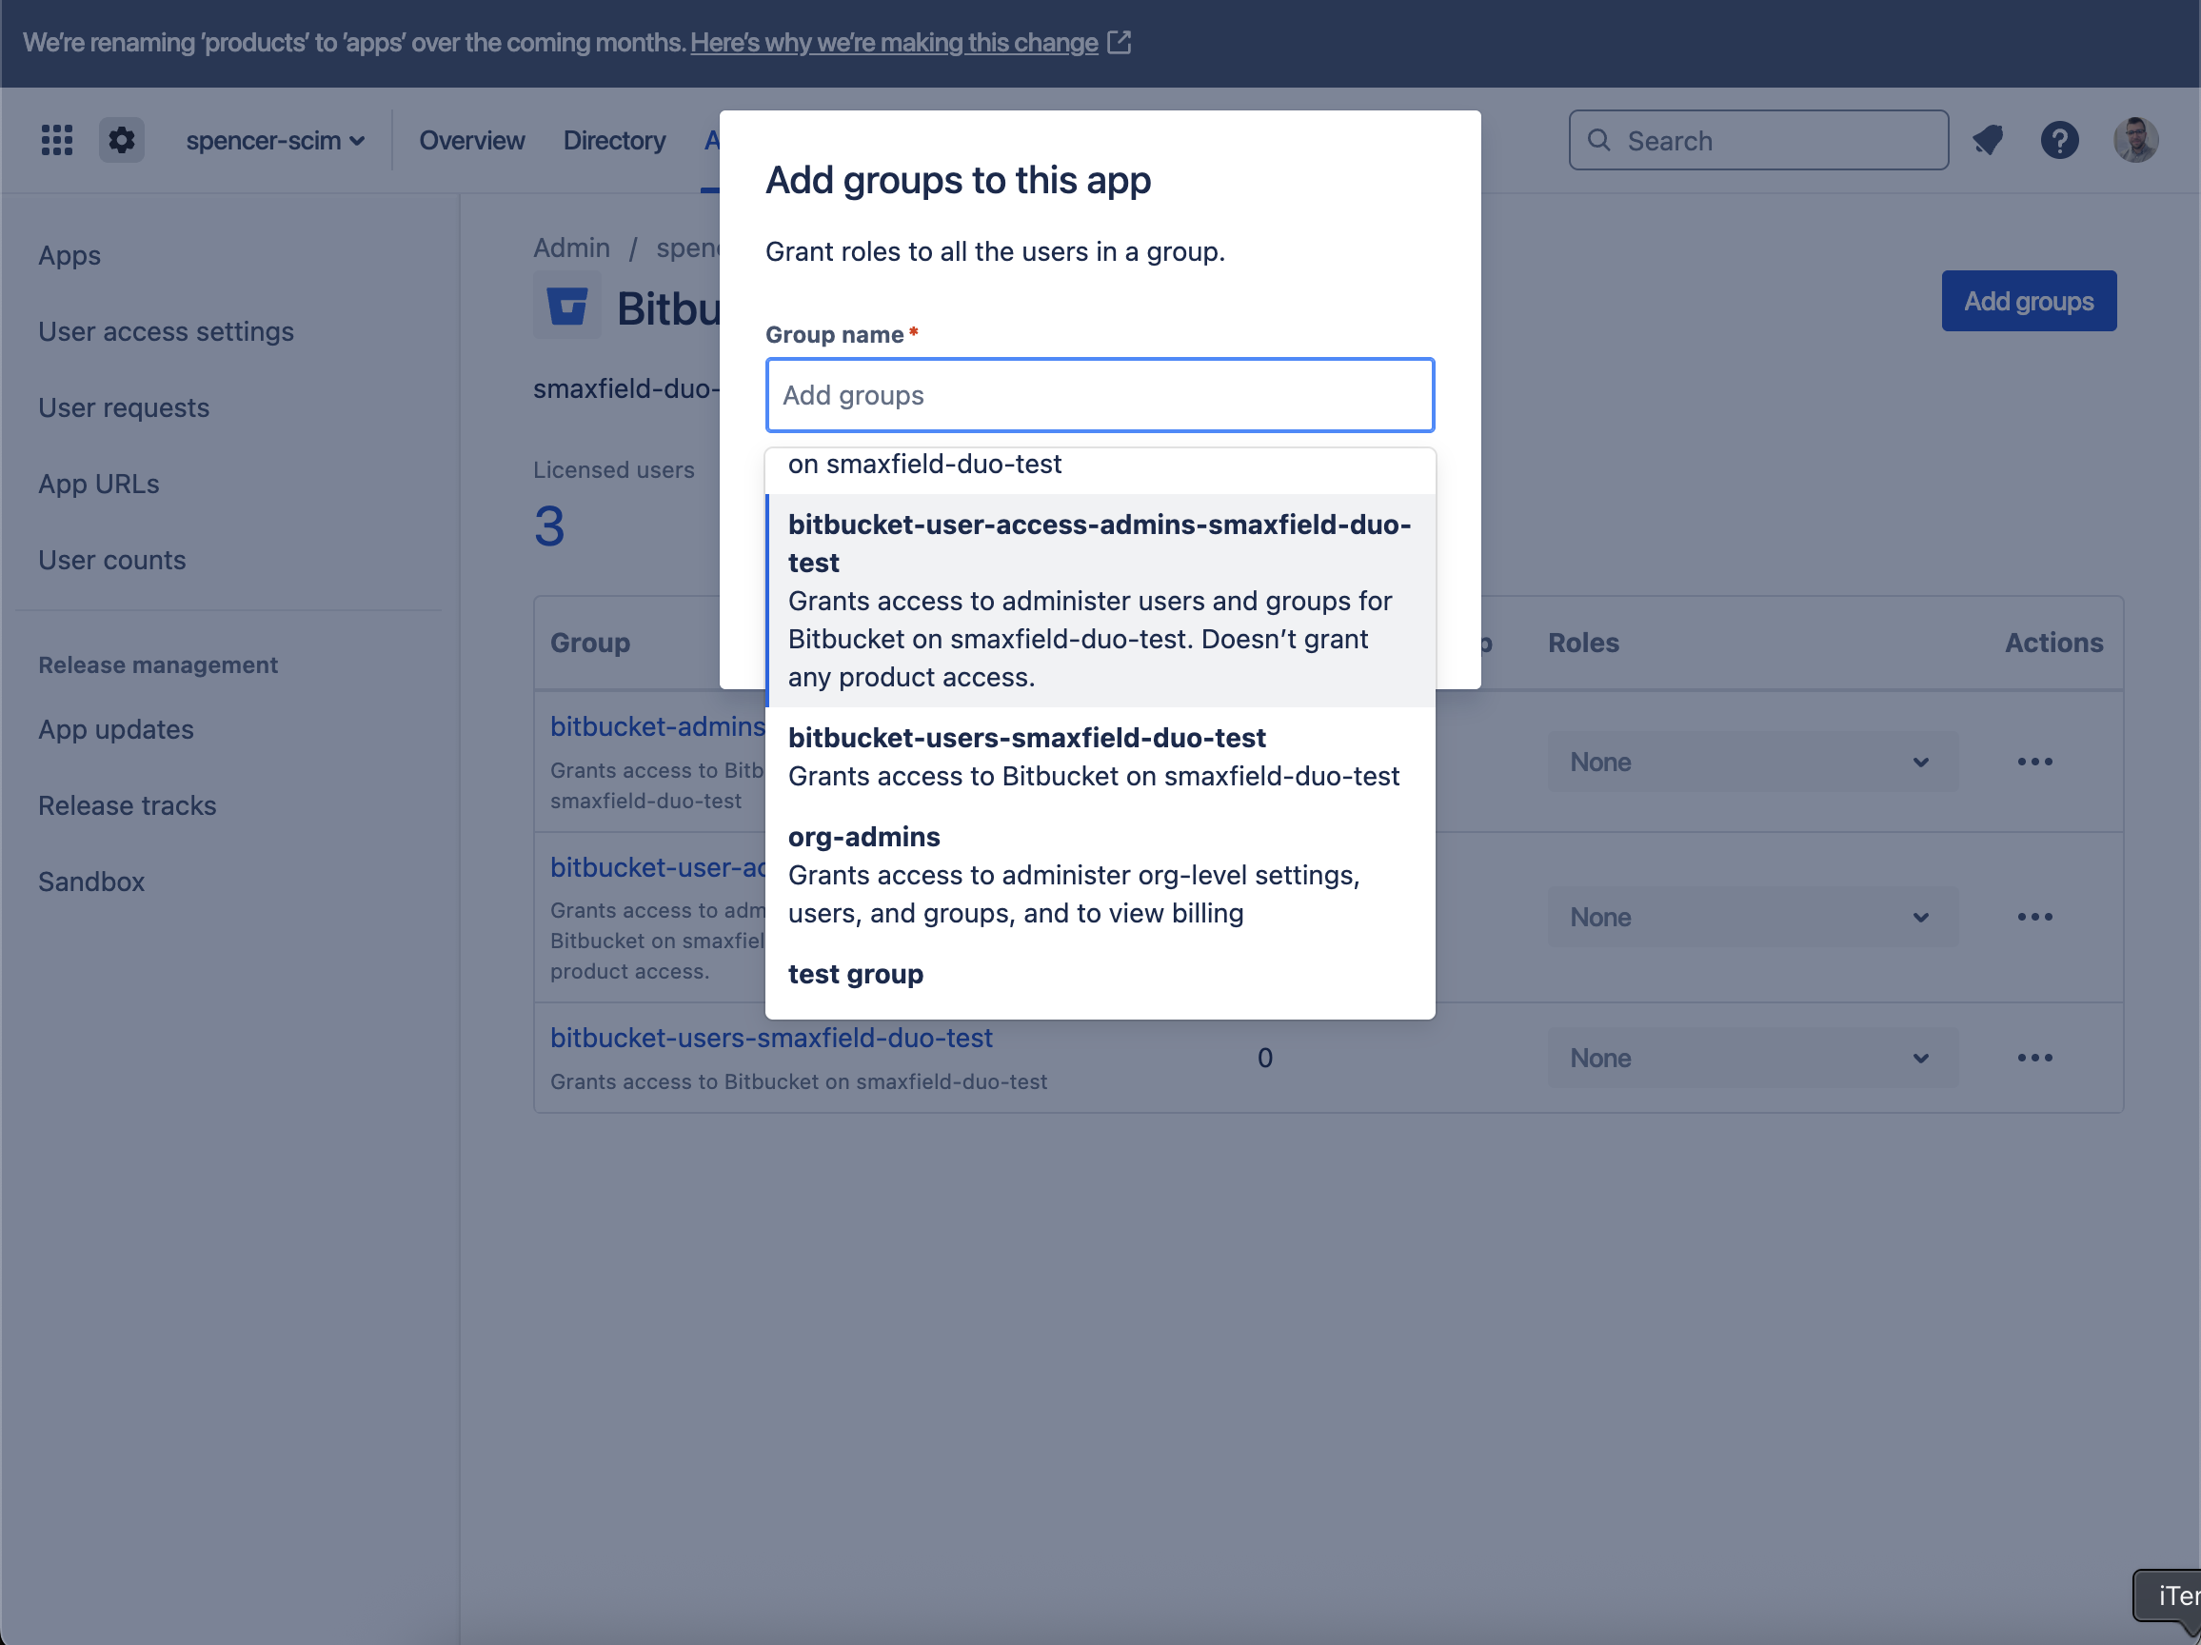Open actions menu for bitbucket-admins row
This screenshot has height=1645, width=2201.
click(2033, 763)
